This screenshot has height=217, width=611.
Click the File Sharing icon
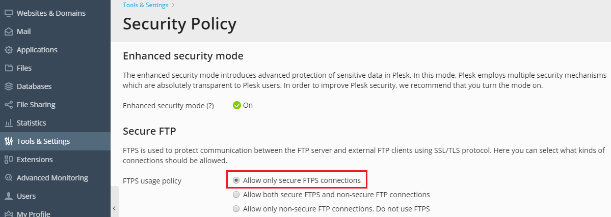[8, 105]
